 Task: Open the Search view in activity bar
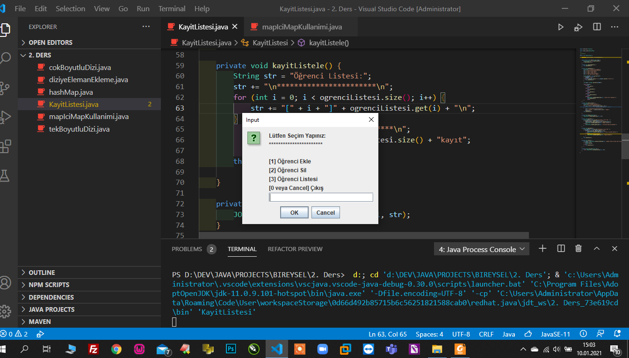[x=6, y=58]
